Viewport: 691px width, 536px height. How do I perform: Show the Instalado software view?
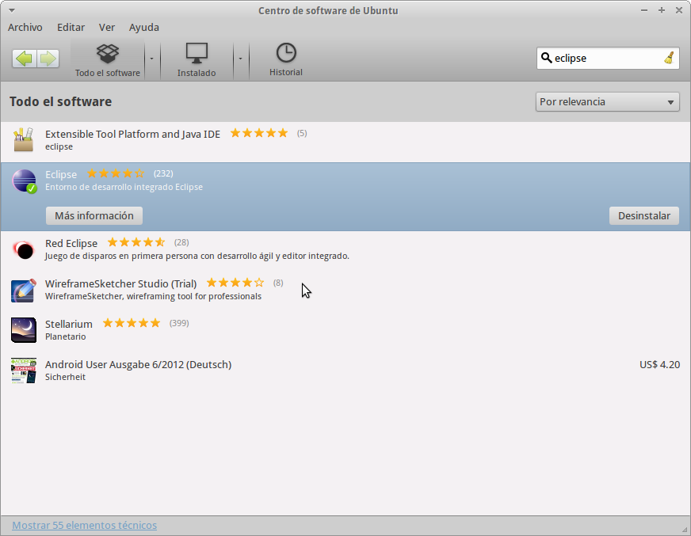tap(197, 59)
